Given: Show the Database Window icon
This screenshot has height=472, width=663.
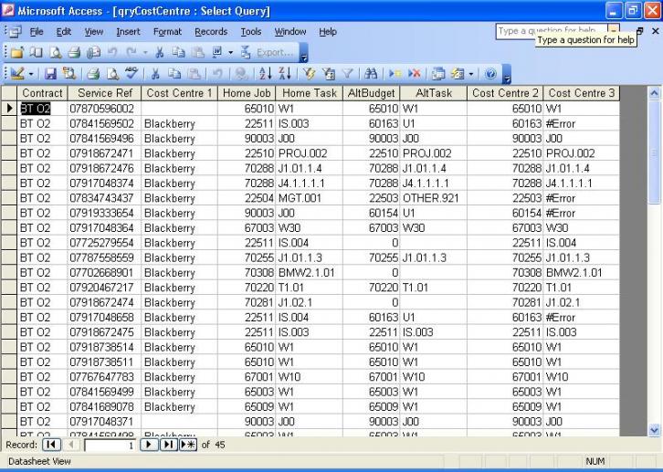Looking at the screenshot, I should pyautogui.click(x=438, y=74).
